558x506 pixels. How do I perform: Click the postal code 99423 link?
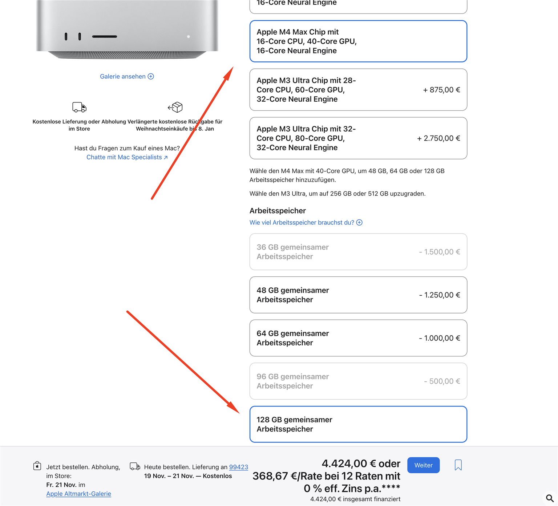pos(238,467)
